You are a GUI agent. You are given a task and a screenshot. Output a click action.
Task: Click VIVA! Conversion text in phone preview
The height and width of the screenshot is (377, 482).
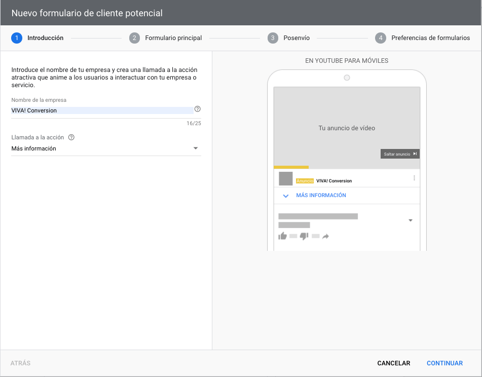334,181
